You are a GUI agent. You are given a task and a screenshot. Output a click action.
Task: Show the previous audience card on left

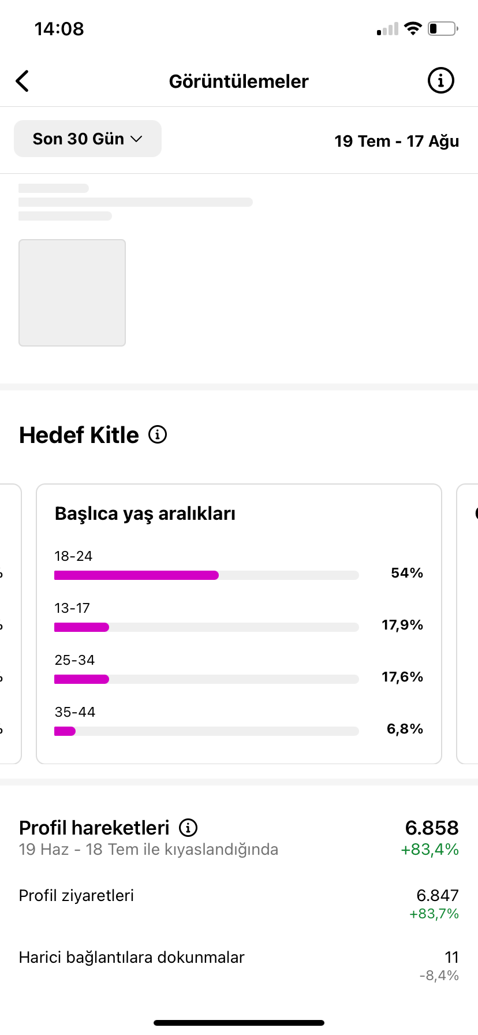[x=10, y=624]
